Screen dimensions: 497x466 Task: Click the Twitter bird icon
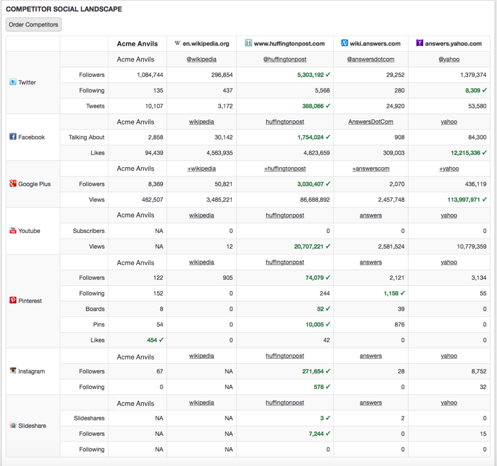coord(13,82)
